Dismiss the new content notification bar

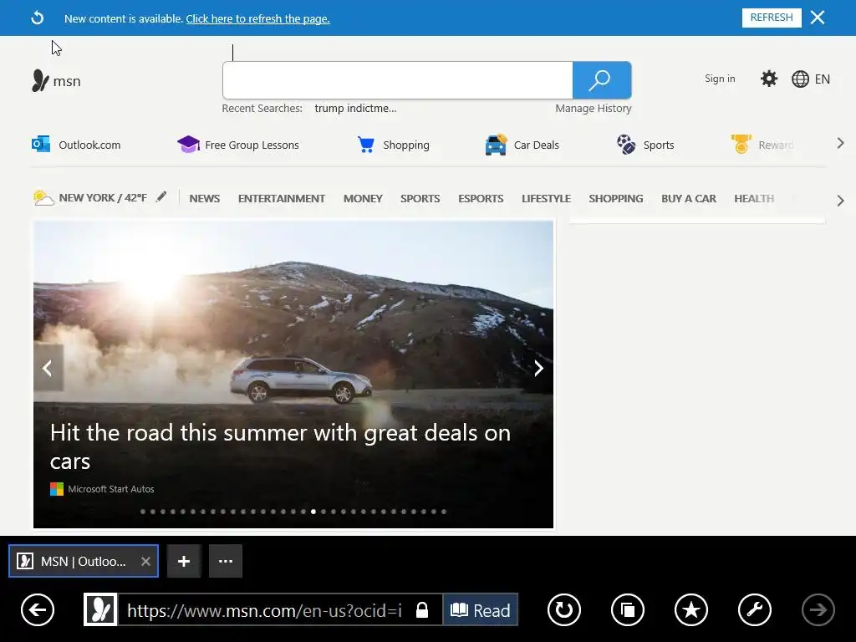pyautogui.click(x=818, y=18)
